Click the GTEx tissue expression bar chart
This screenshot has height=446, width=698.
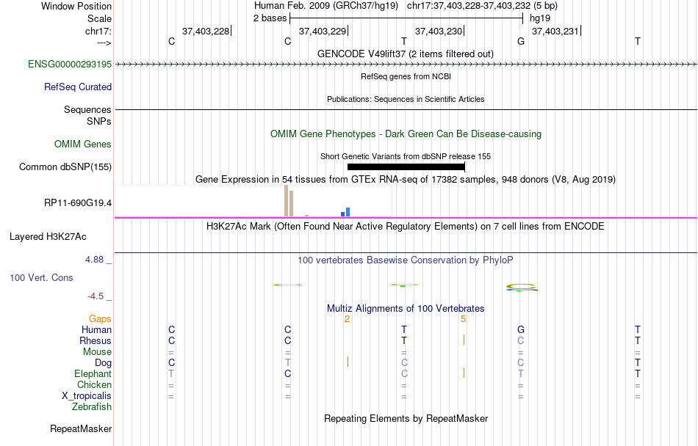pos(253,201)
